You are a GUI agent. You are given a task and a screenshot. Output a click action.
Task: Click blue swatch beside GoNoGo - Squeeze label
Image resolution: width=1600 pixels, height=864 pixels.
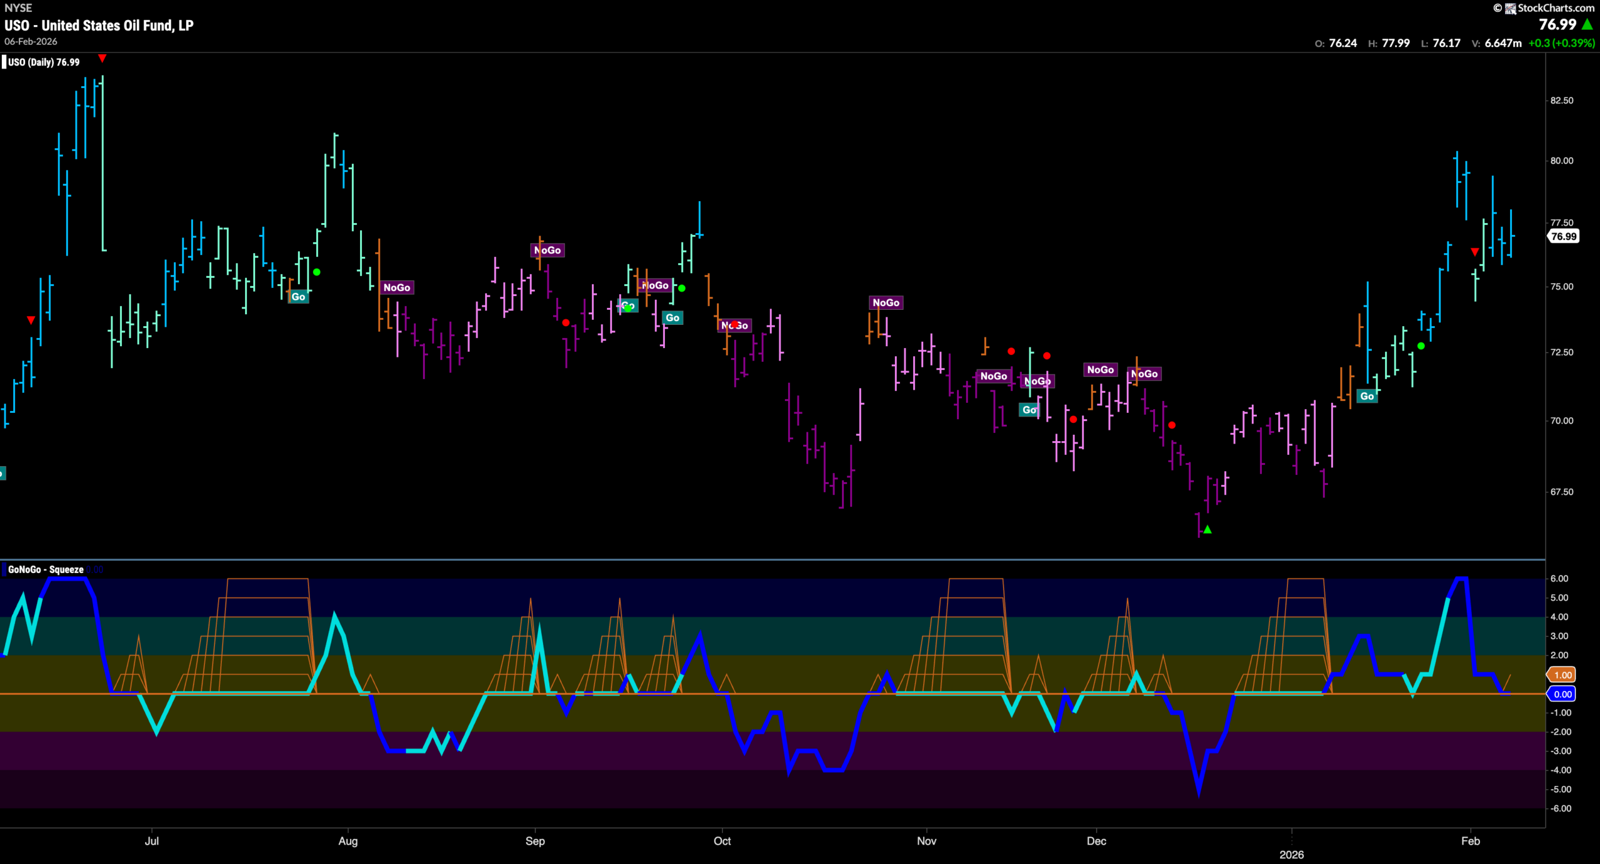(x=4, y=570)
